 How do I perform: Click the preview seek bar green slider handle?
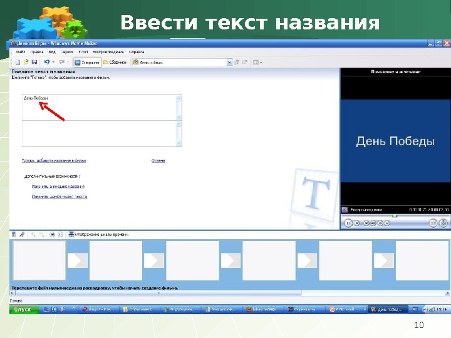395,215
